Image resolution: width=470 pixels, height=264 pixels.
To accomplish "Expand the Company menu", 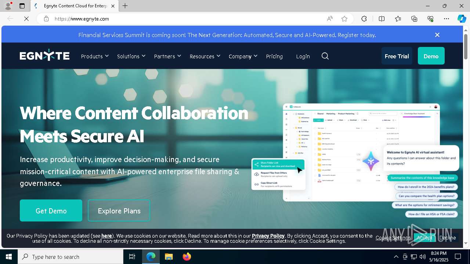I will (243, 56).
